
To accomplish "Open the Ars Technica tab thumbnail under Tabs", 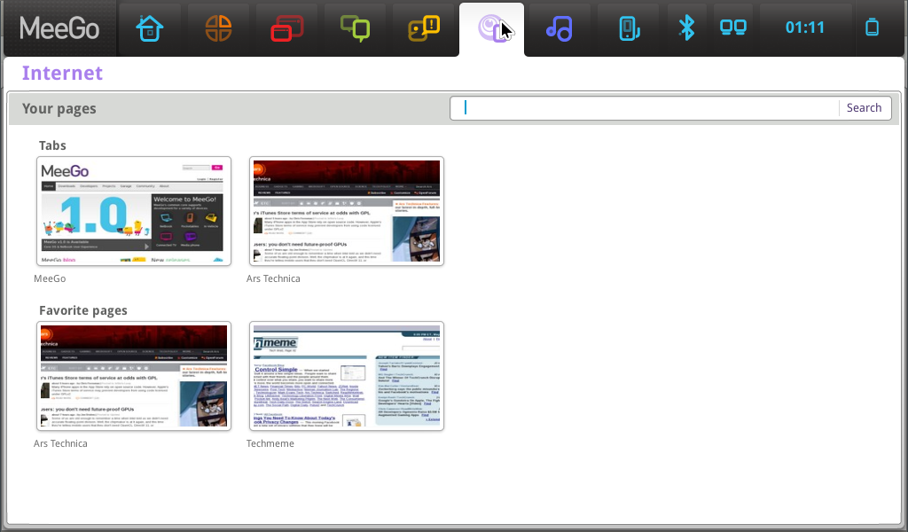I will [x=347, y=211].
